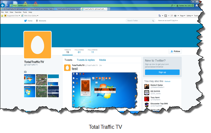Select the Tweets & replies tab

click(86, 60)
